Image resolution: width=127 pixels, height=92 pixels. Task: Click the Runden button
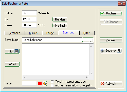click(x=60, y=20)
